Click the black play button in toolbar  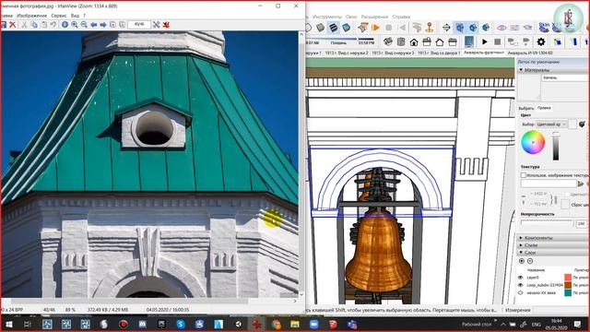485,41
